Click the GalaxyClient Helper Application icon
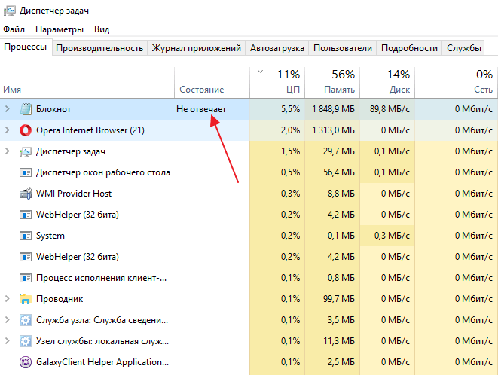The image size is (498, 375). (26, 362)
